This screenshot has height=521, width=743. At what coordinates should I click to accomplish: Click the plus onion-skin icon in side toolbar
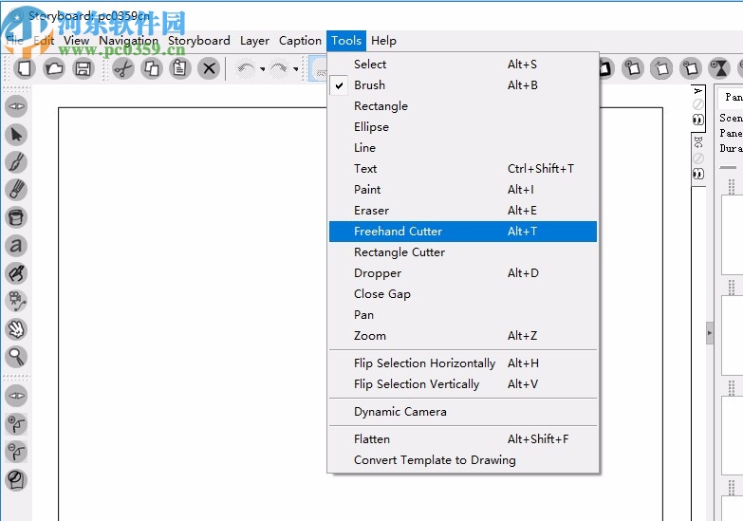click(16, 424)
